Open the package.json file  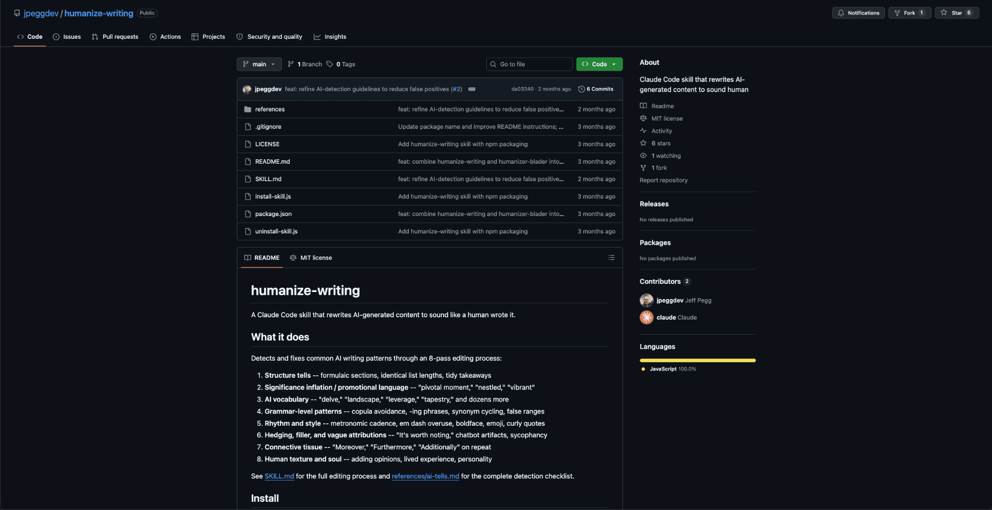tap(273, 214)
